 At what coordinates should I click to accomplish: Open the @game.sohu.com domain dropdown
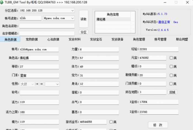pyautogui.click(x=59, y=18)
